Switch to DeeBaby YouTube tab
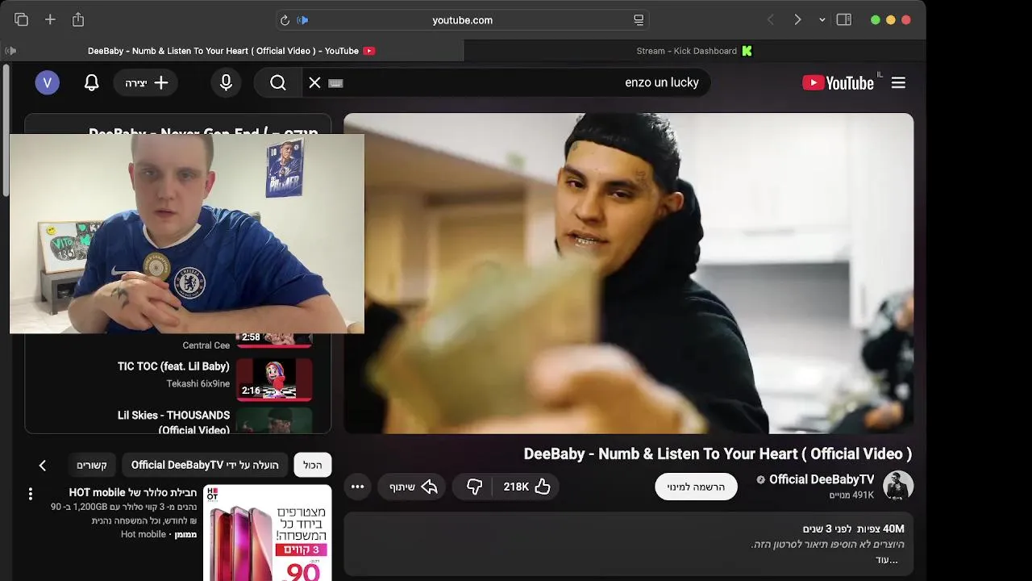This screenshot has height=581, width=1032. 231,51
